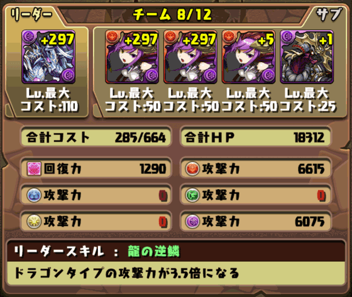Tap the dark sub-attribute orb on leader
The image size is (352, 297).
point(69,76)
